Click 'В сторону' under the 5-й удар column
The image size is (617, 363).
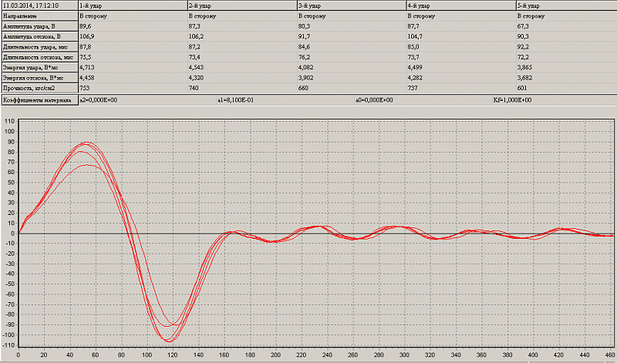point(531,16)
